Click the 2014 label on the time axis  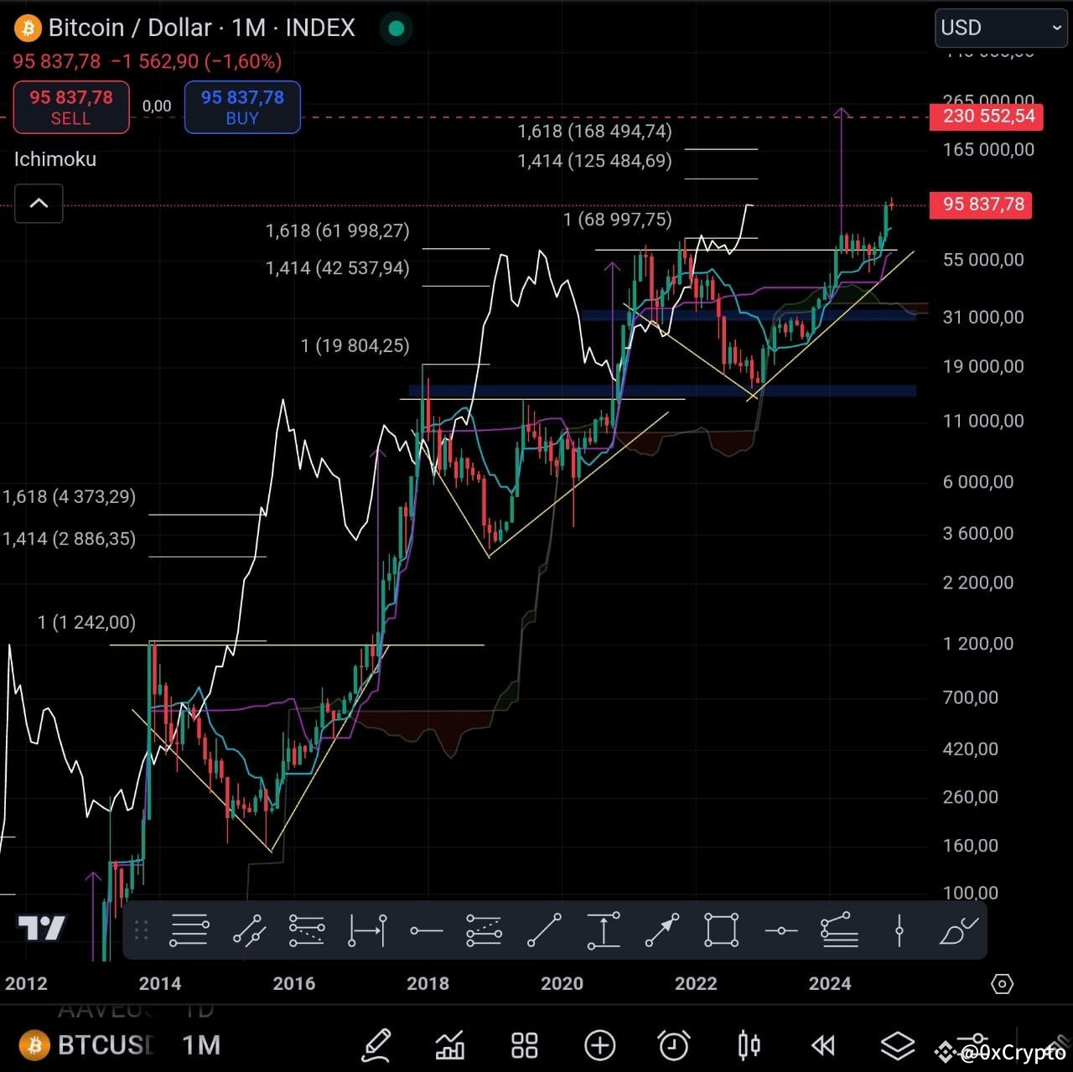[160, 983]
